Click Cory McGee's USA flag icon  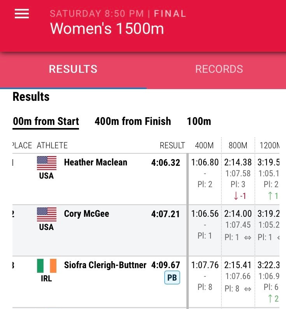(x=47, y=214)
